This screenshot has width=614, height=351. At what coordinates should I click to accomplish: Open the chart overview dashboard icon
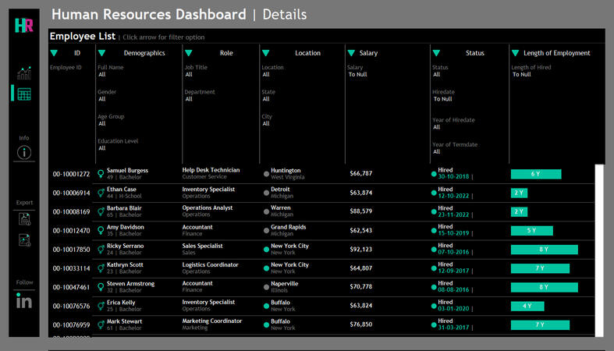[24, 73]
